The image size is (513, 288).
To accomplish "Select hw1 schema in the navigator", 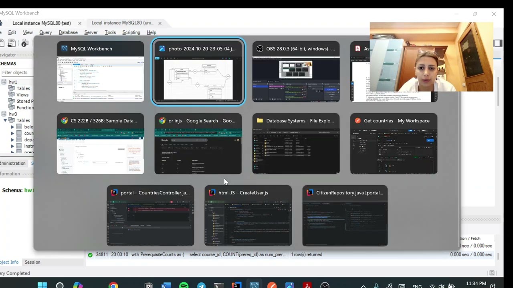I will (x=13, y=82).
